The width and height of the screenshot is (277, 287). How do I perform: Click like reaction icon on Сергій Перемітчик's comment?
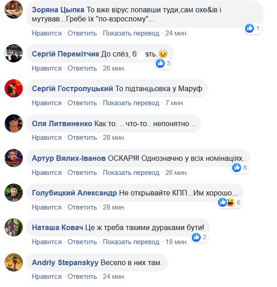click(160, 63)
